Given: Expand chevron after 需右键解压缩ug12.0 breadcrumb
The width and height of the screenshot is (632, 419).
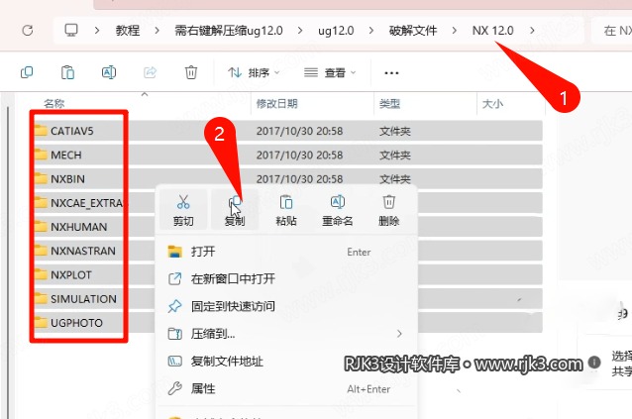Looking at the screenshot, I should 300,31.
